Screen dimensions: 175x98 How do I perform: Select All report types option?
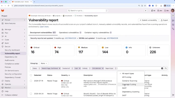coord(131,74)
